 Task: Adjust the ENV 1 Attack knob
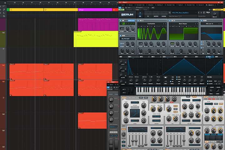[x=131, y=81]
